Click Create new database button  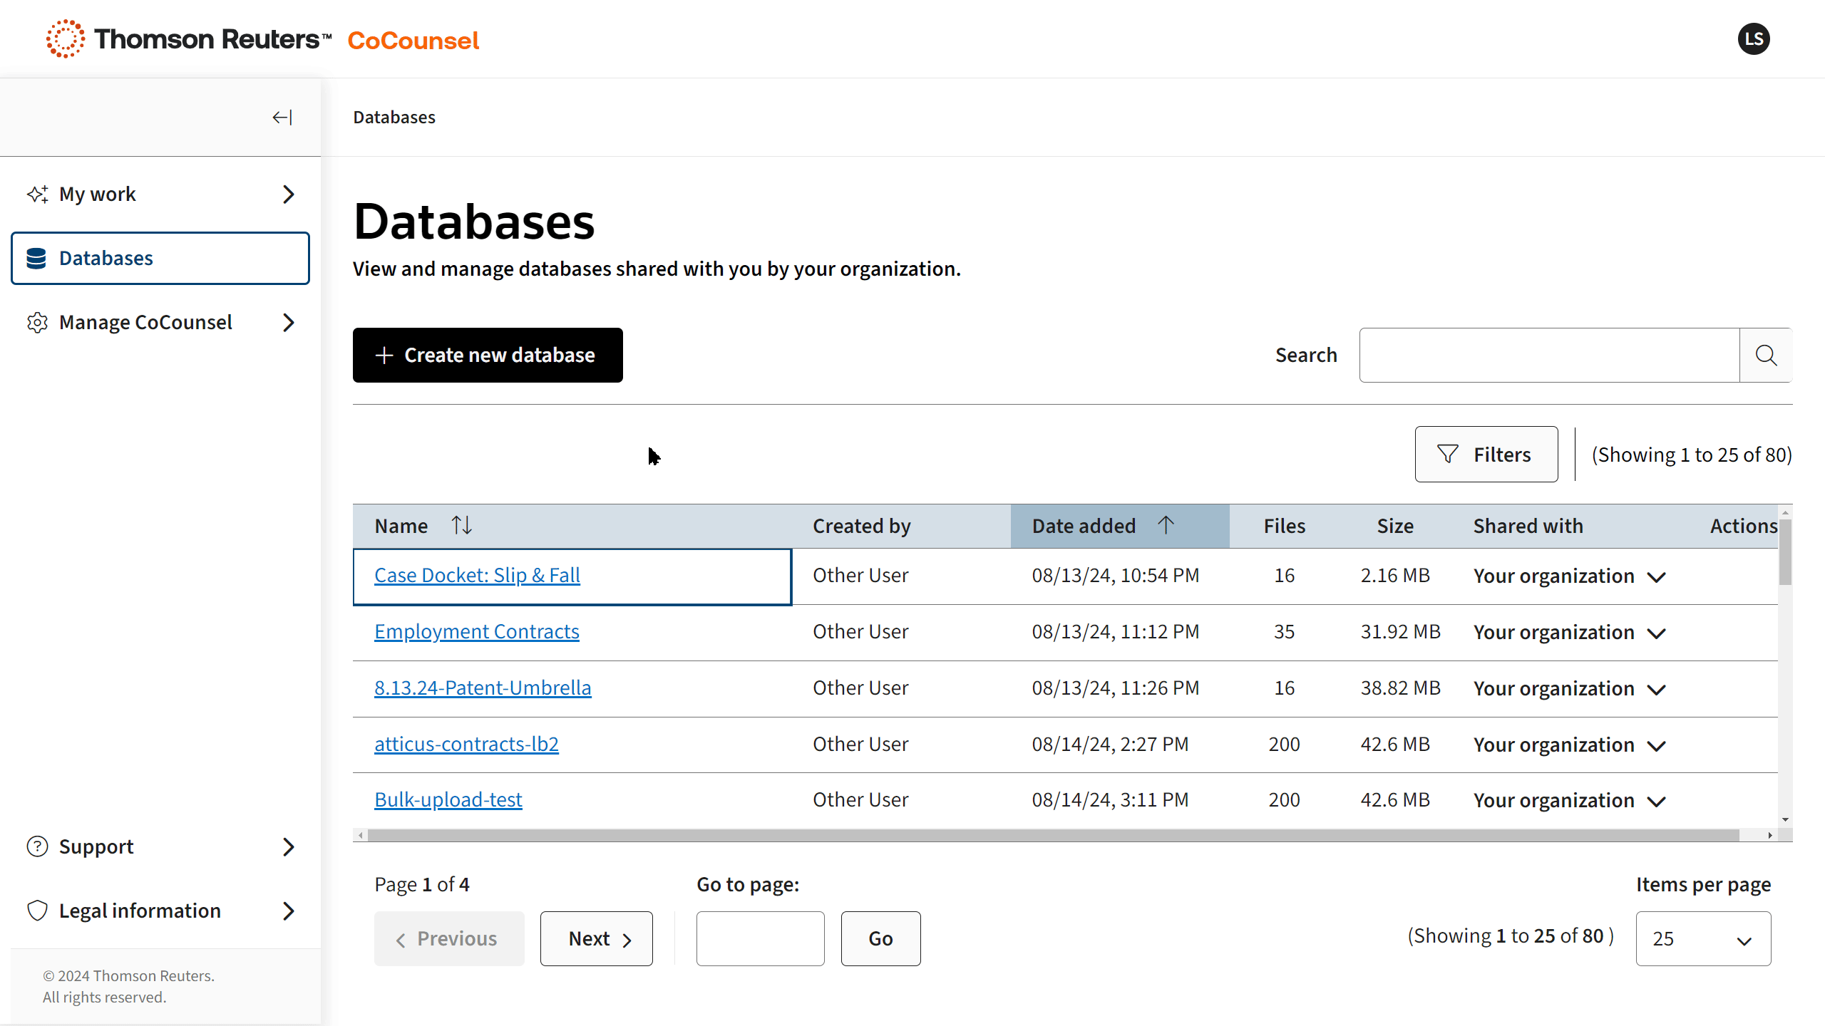pos(488,355)
